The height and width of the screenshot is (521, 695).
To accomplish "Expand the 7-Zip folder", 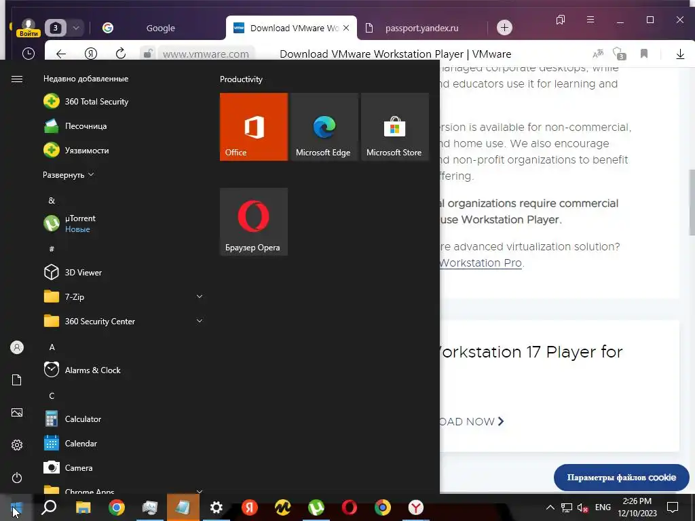I will (x=200, y=296).
